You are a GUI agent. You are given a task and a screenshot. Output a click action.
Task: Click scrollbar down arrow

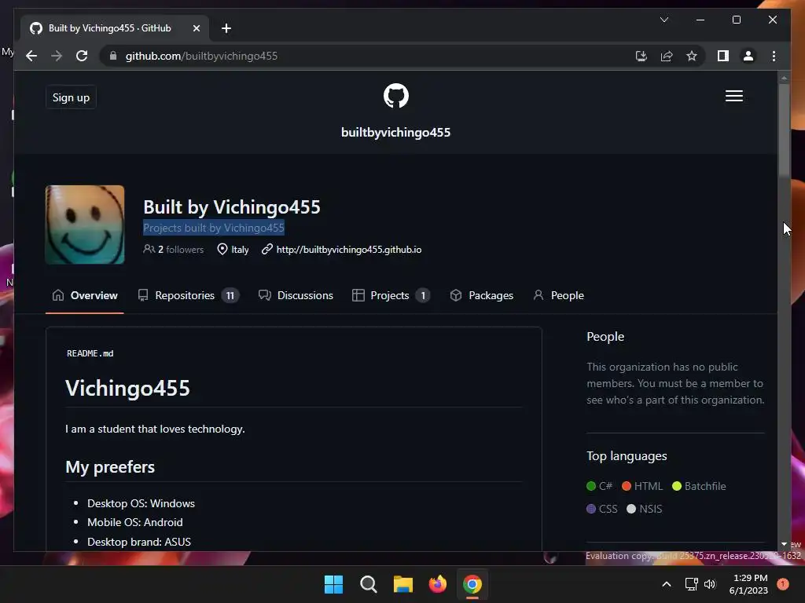(x=784, y=544)
